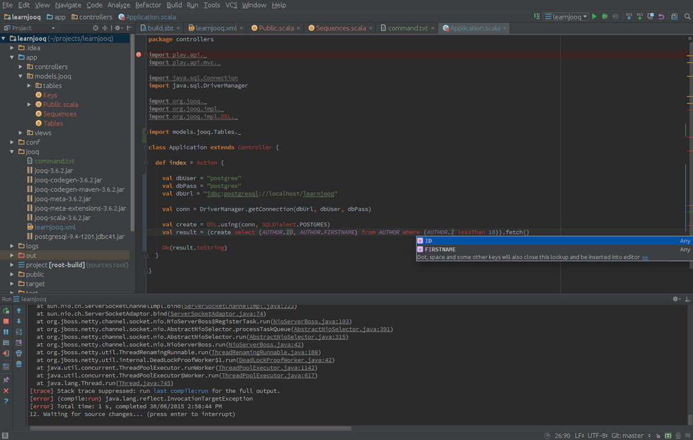Toggle read-only lock icon in status bar
The height and width of the screenshot is (440, 693).
(658, 436)
